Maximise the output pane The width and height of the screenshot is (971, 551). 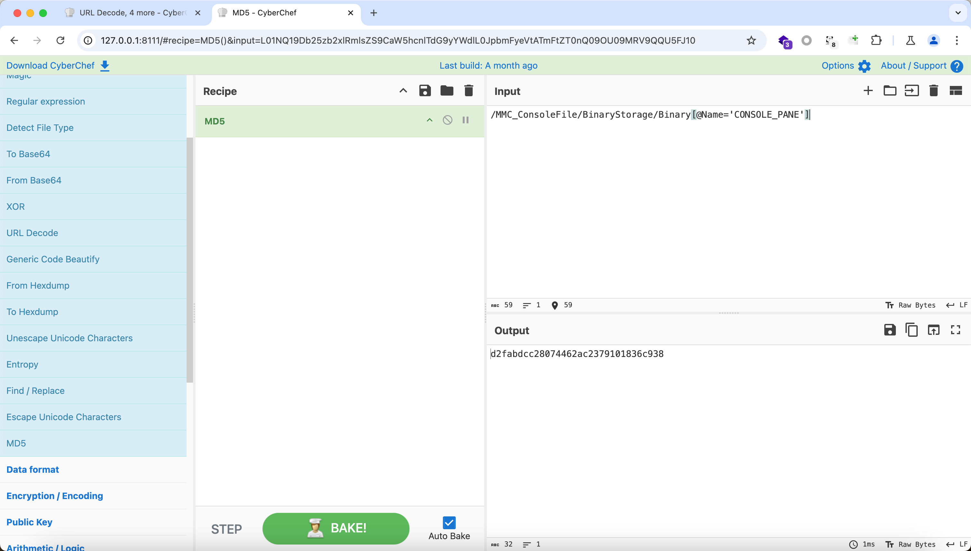tap(955, 330)
